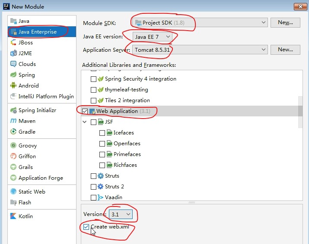309x244 pixels.
Task: Choose the JBoss icon in sidebar
Action: [x=13, y=43]
